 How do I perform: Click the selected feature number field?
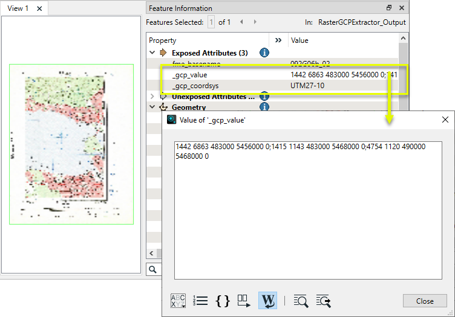tap(211, 22)
